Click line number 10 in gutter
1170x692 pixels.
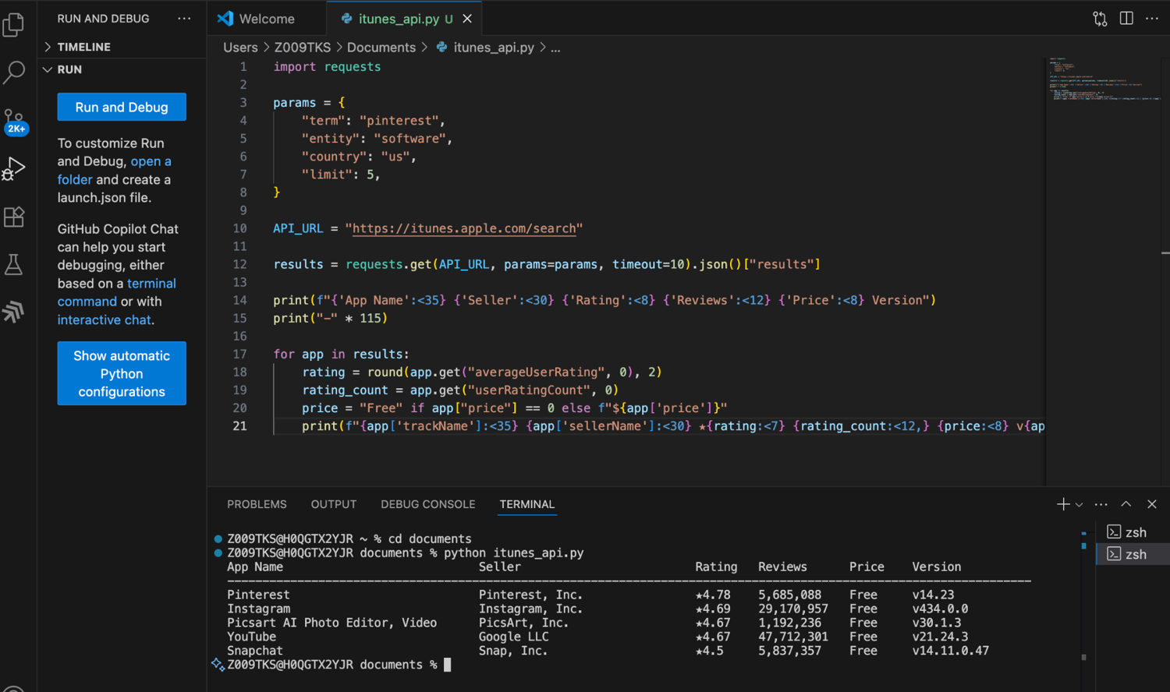(239, 228)
